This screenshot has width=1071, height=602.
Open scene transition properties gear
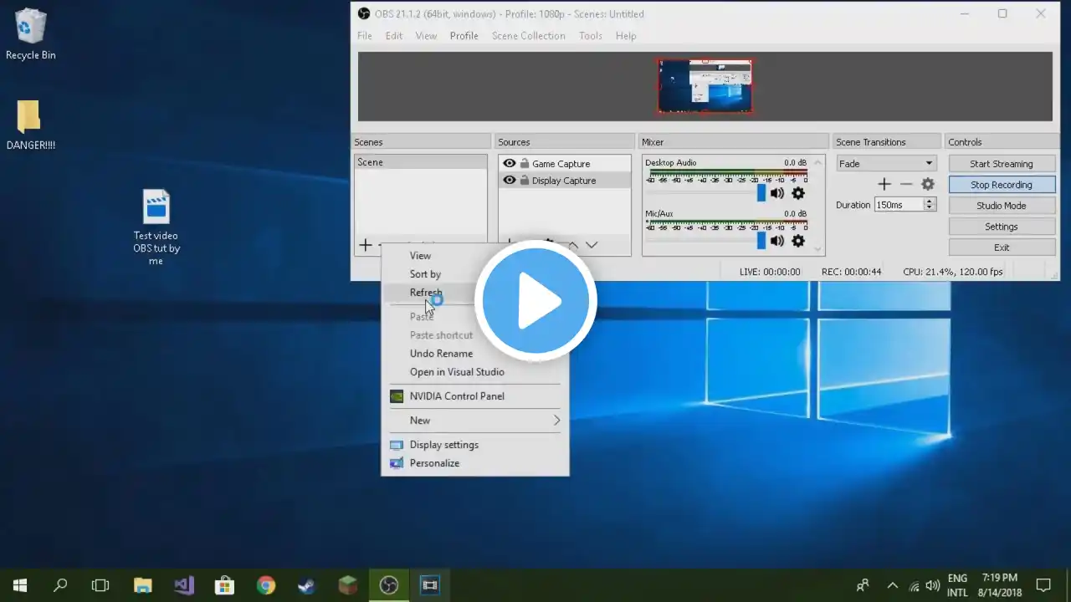pos(928,184)
